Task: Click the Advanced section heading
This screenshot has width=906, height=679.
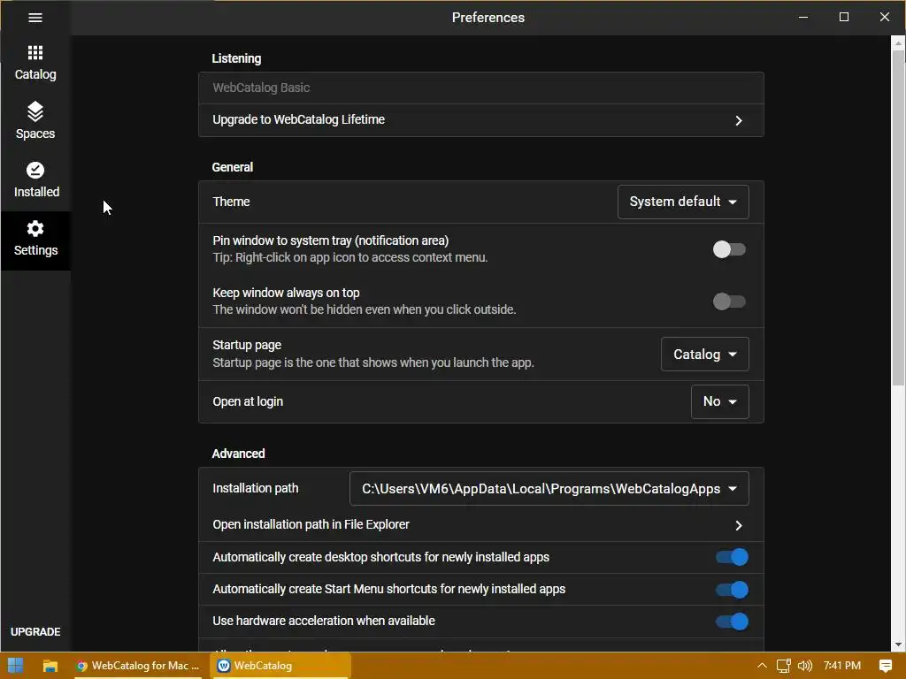Action: click(x=238, y=454)
